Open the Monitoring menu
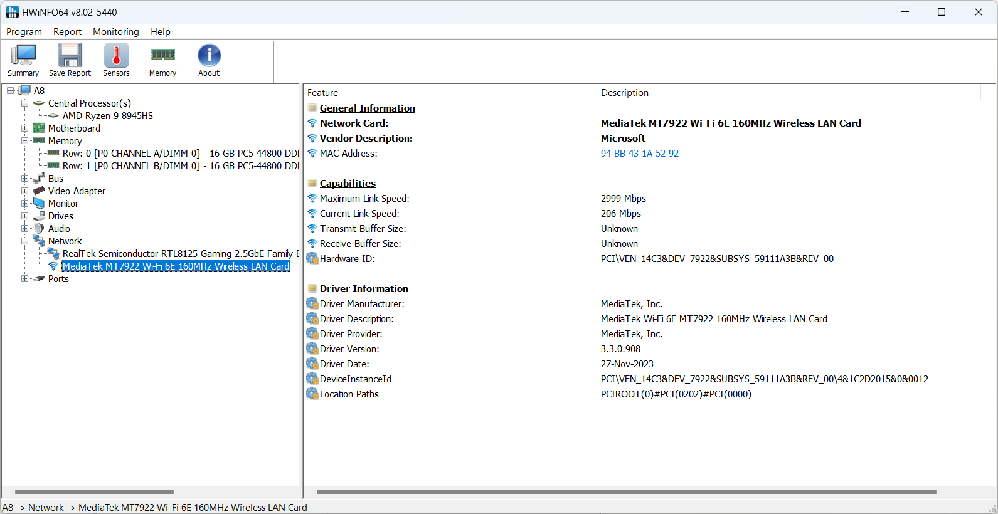998x514 pixels. (115, 32)
